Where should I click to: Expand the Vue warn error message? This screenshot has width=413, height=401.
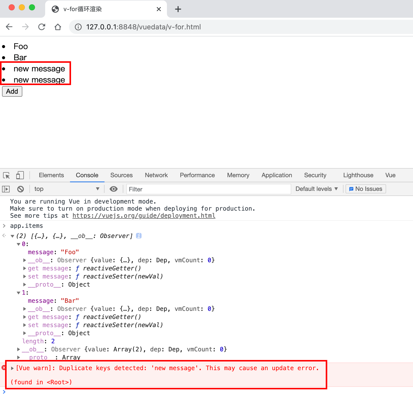[12, 368]
